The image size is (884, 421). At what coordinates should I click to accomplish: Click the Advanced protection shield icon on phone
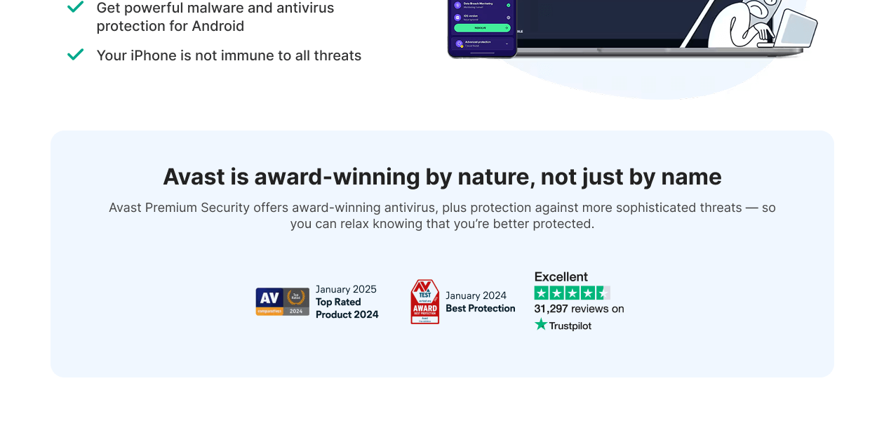click(x=458, y=44)
